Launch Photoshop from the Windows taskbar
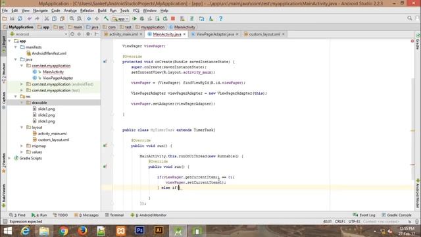 [x=139, y=231]
